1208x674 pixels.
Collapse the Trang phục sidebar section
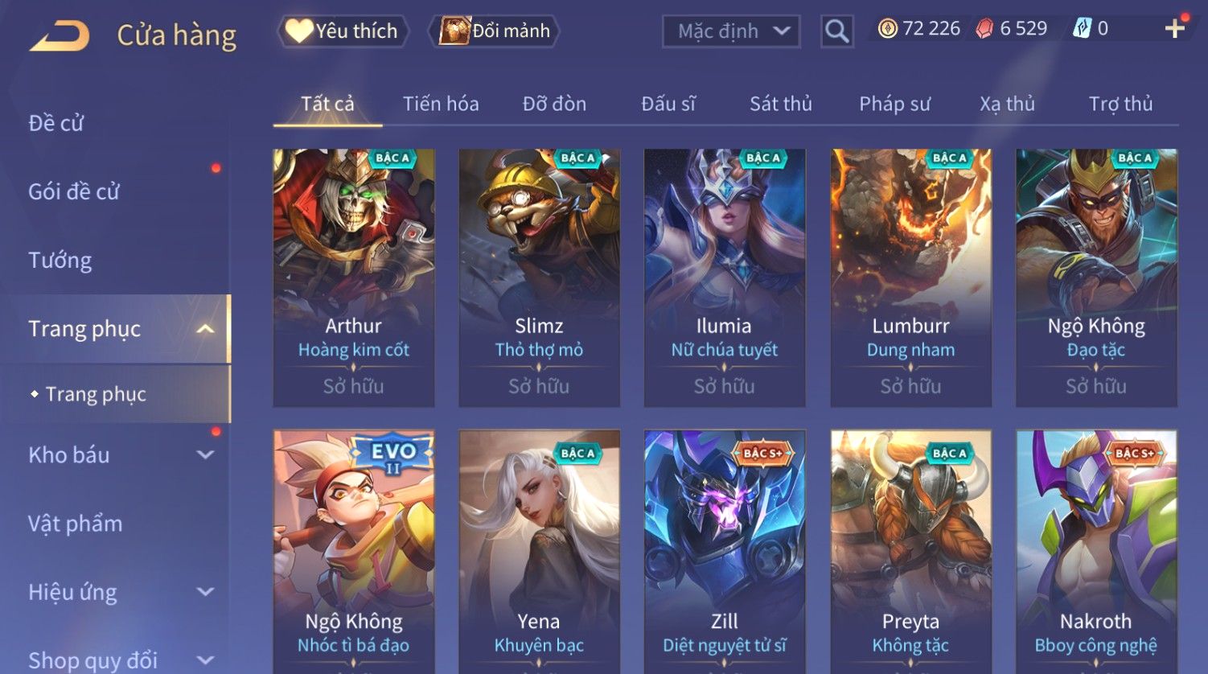coord(205,329)
